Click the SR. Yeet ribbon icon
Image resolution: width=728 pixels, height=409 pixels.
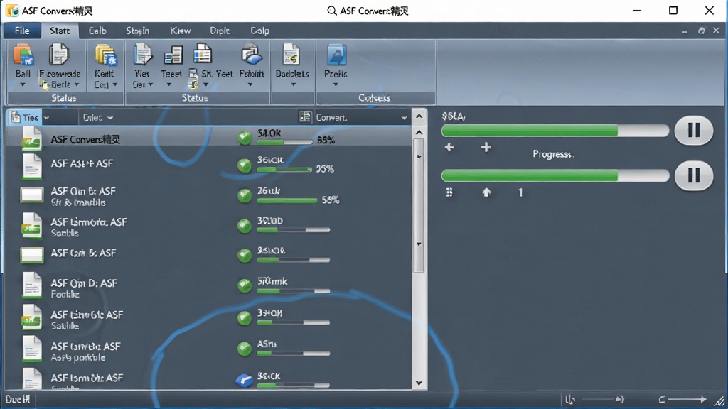pyautogui.click(x=203, y=54)
